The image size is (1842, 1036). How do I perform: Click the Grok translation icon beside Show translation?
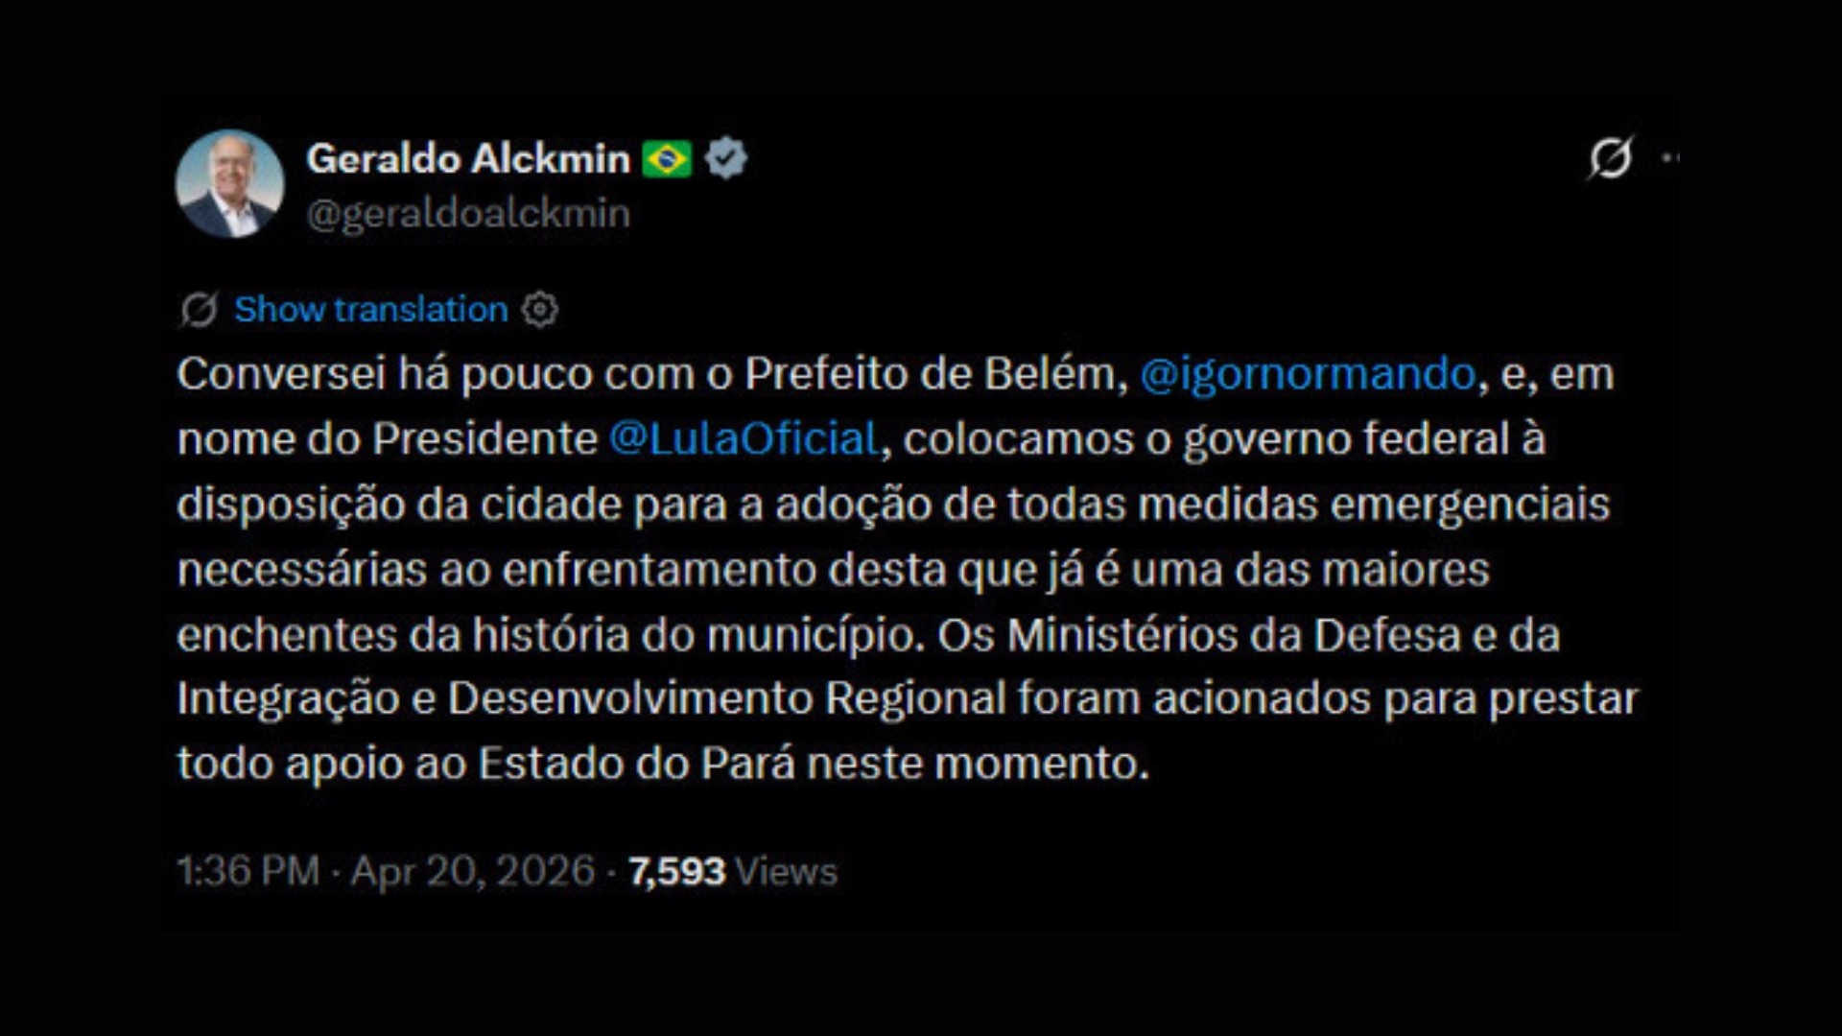198,309
